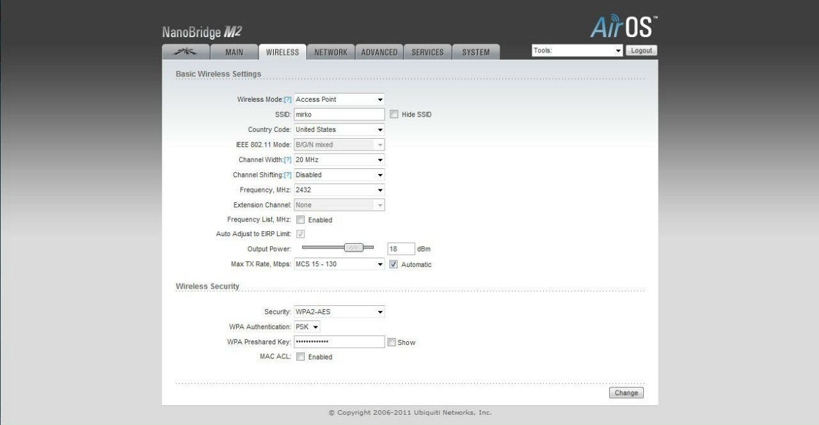Click the NanoBridge M2 title
819x425 pixels.
click(202, 32)
